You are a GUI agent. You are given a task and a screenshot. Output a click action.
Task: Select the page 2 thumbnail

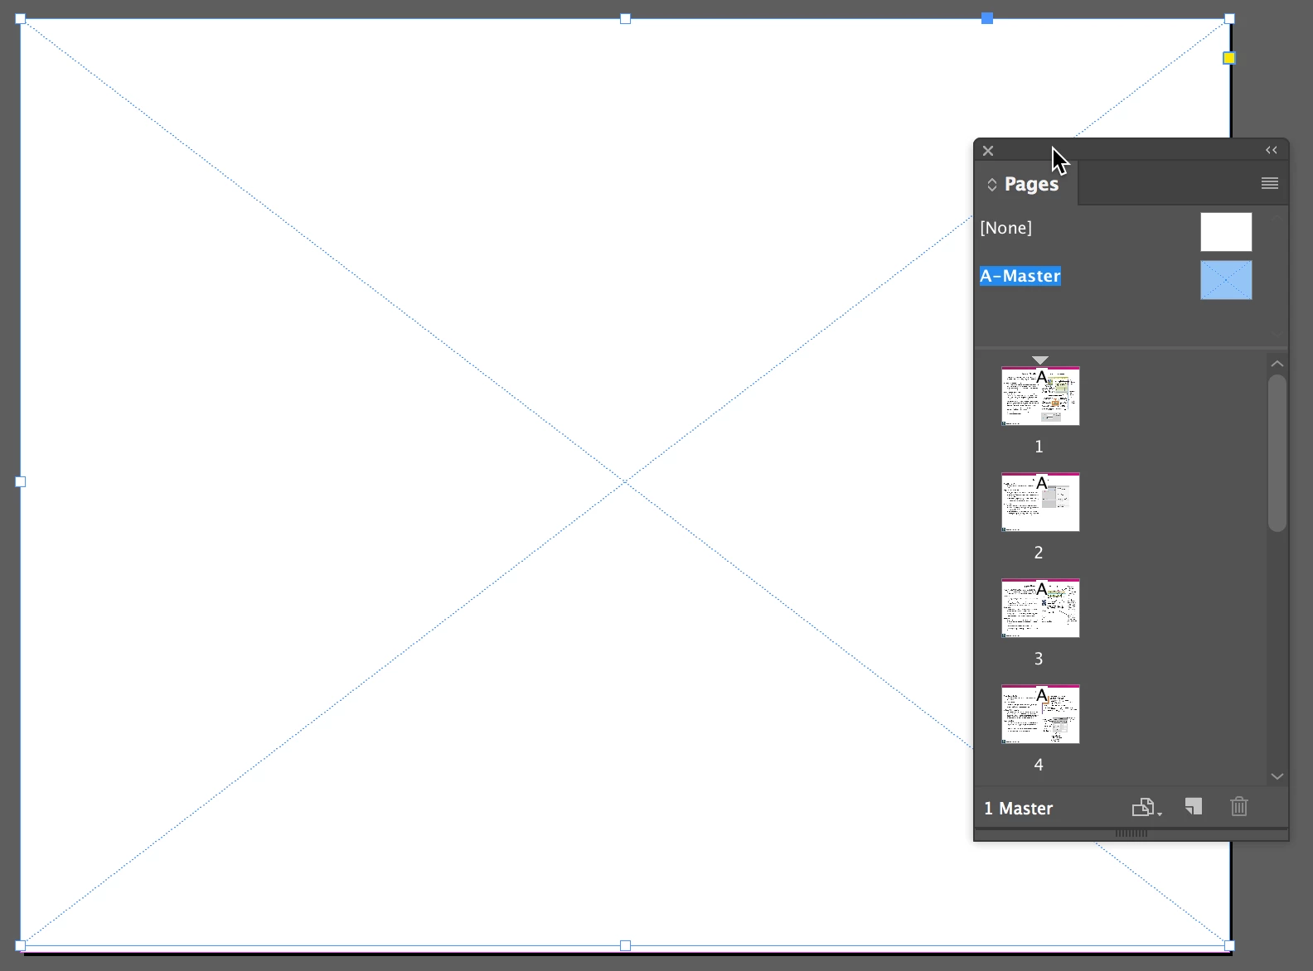(x=1040, y=502)
